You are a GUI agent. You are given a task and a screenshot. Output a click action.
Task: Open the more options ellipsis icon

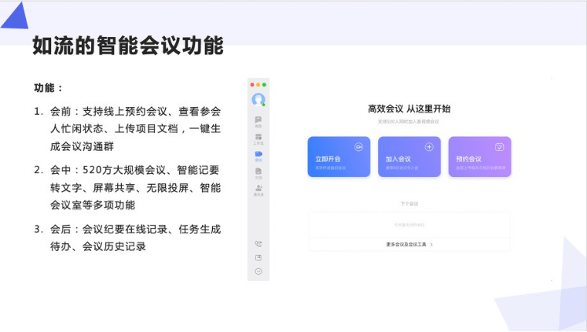point(259,271)
